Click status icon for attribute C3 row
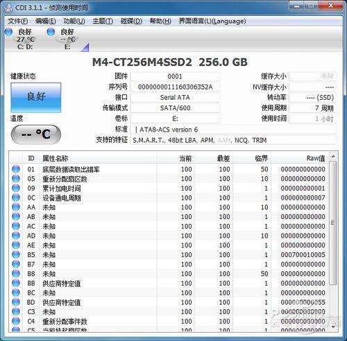The image size is (347, 341). coord(16,311)
